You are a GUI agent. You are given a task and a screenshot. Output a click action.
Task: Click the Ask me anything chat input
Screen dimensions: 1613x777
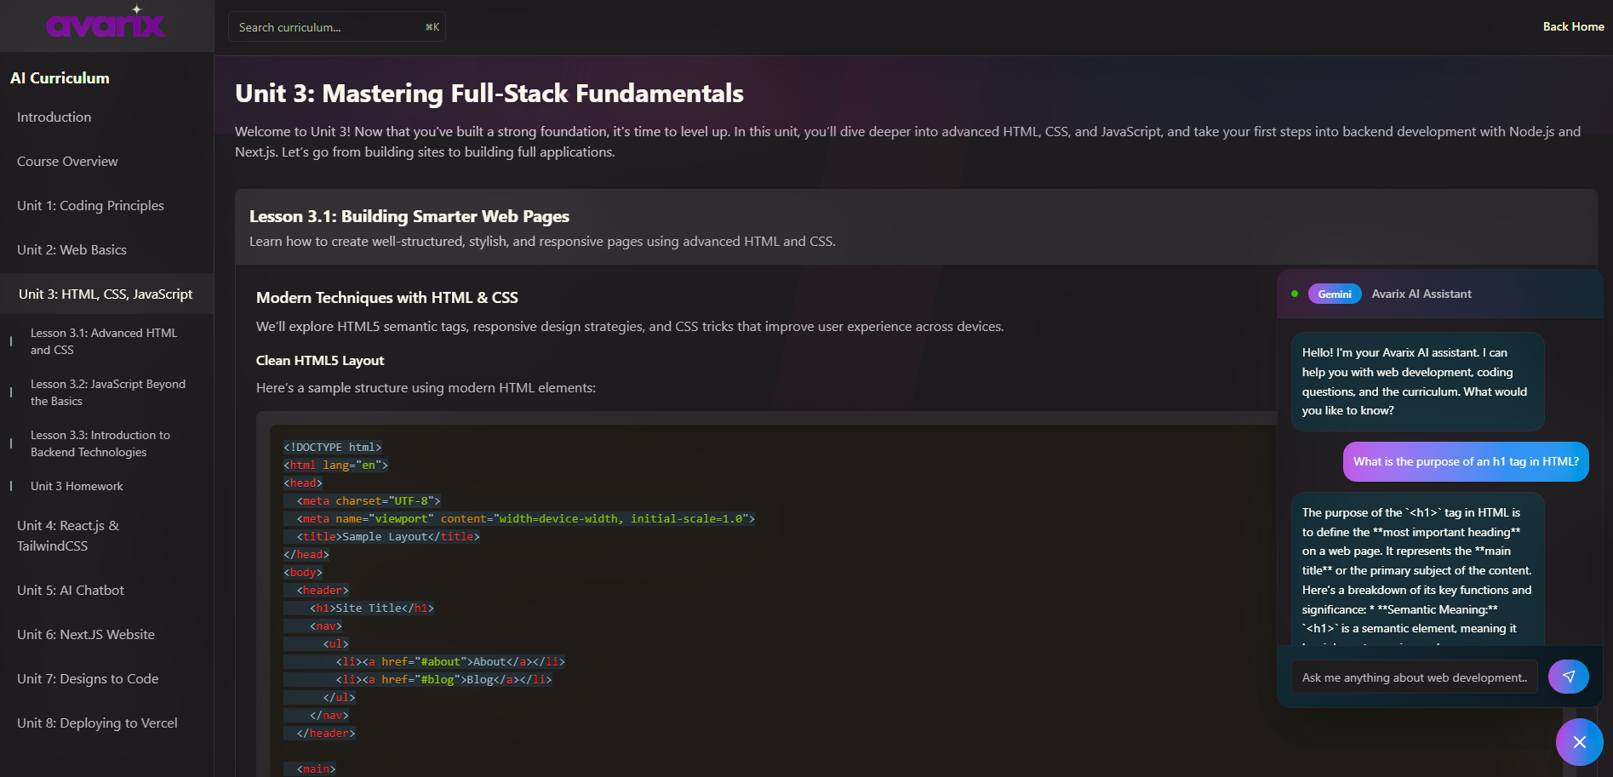1413,677
